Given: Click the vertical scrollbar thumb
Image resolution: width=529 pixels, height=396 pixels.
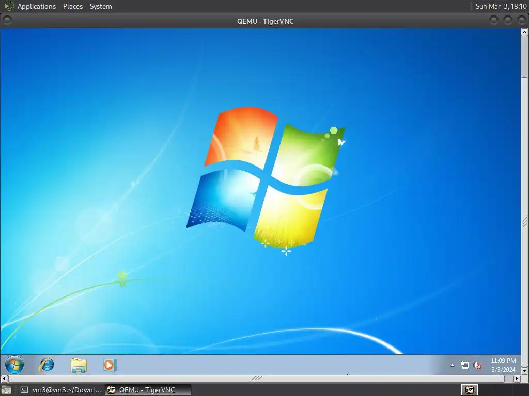Looking at the screenshot, I should (x=524, y=222).
